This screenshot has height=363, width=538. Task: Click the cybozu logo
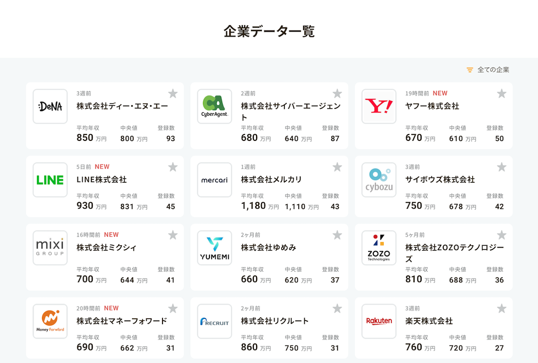379,180
